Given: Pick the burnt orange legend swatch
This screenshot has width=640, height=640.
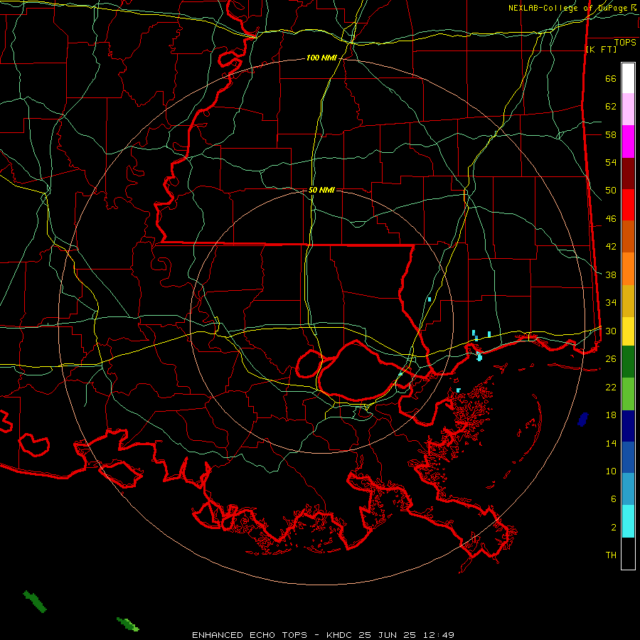Looking at the screenshot, I should point(628,237).
